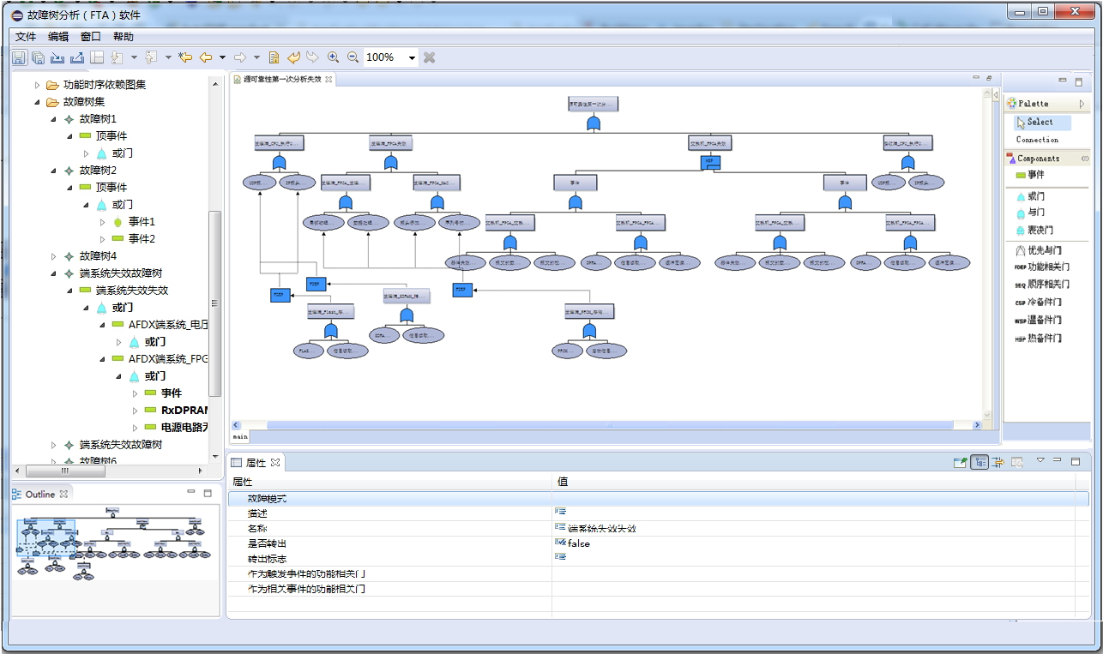
Task: Click the grey forward arrow in the toolbar
Action: click(240, 57)
